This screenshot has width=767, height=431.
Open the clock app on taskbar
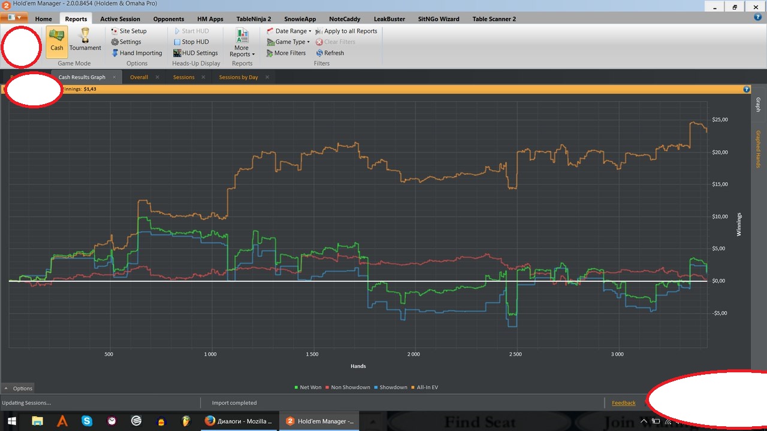click(x=111, y=421)
